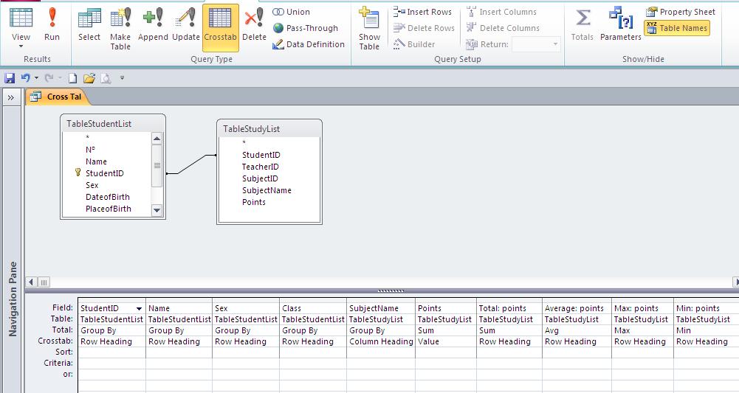Click the left arrow of horizontal scrollbar
This screenshot has height=393, width=739.
point(31,282)
